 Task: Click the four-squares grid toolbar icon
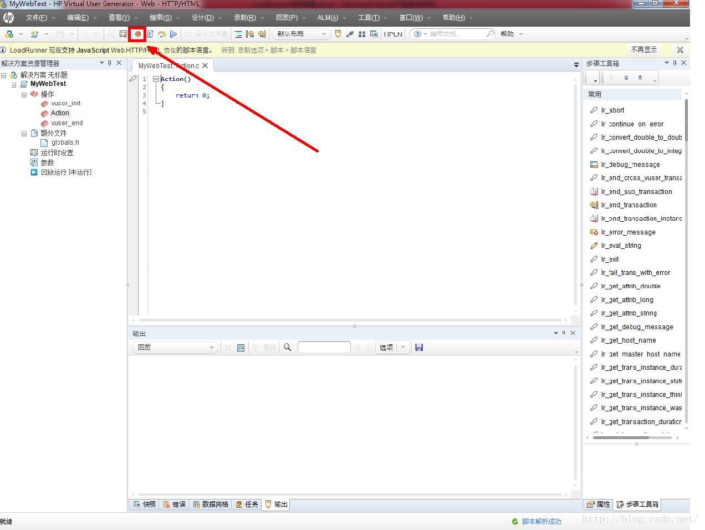pos(362,34)
